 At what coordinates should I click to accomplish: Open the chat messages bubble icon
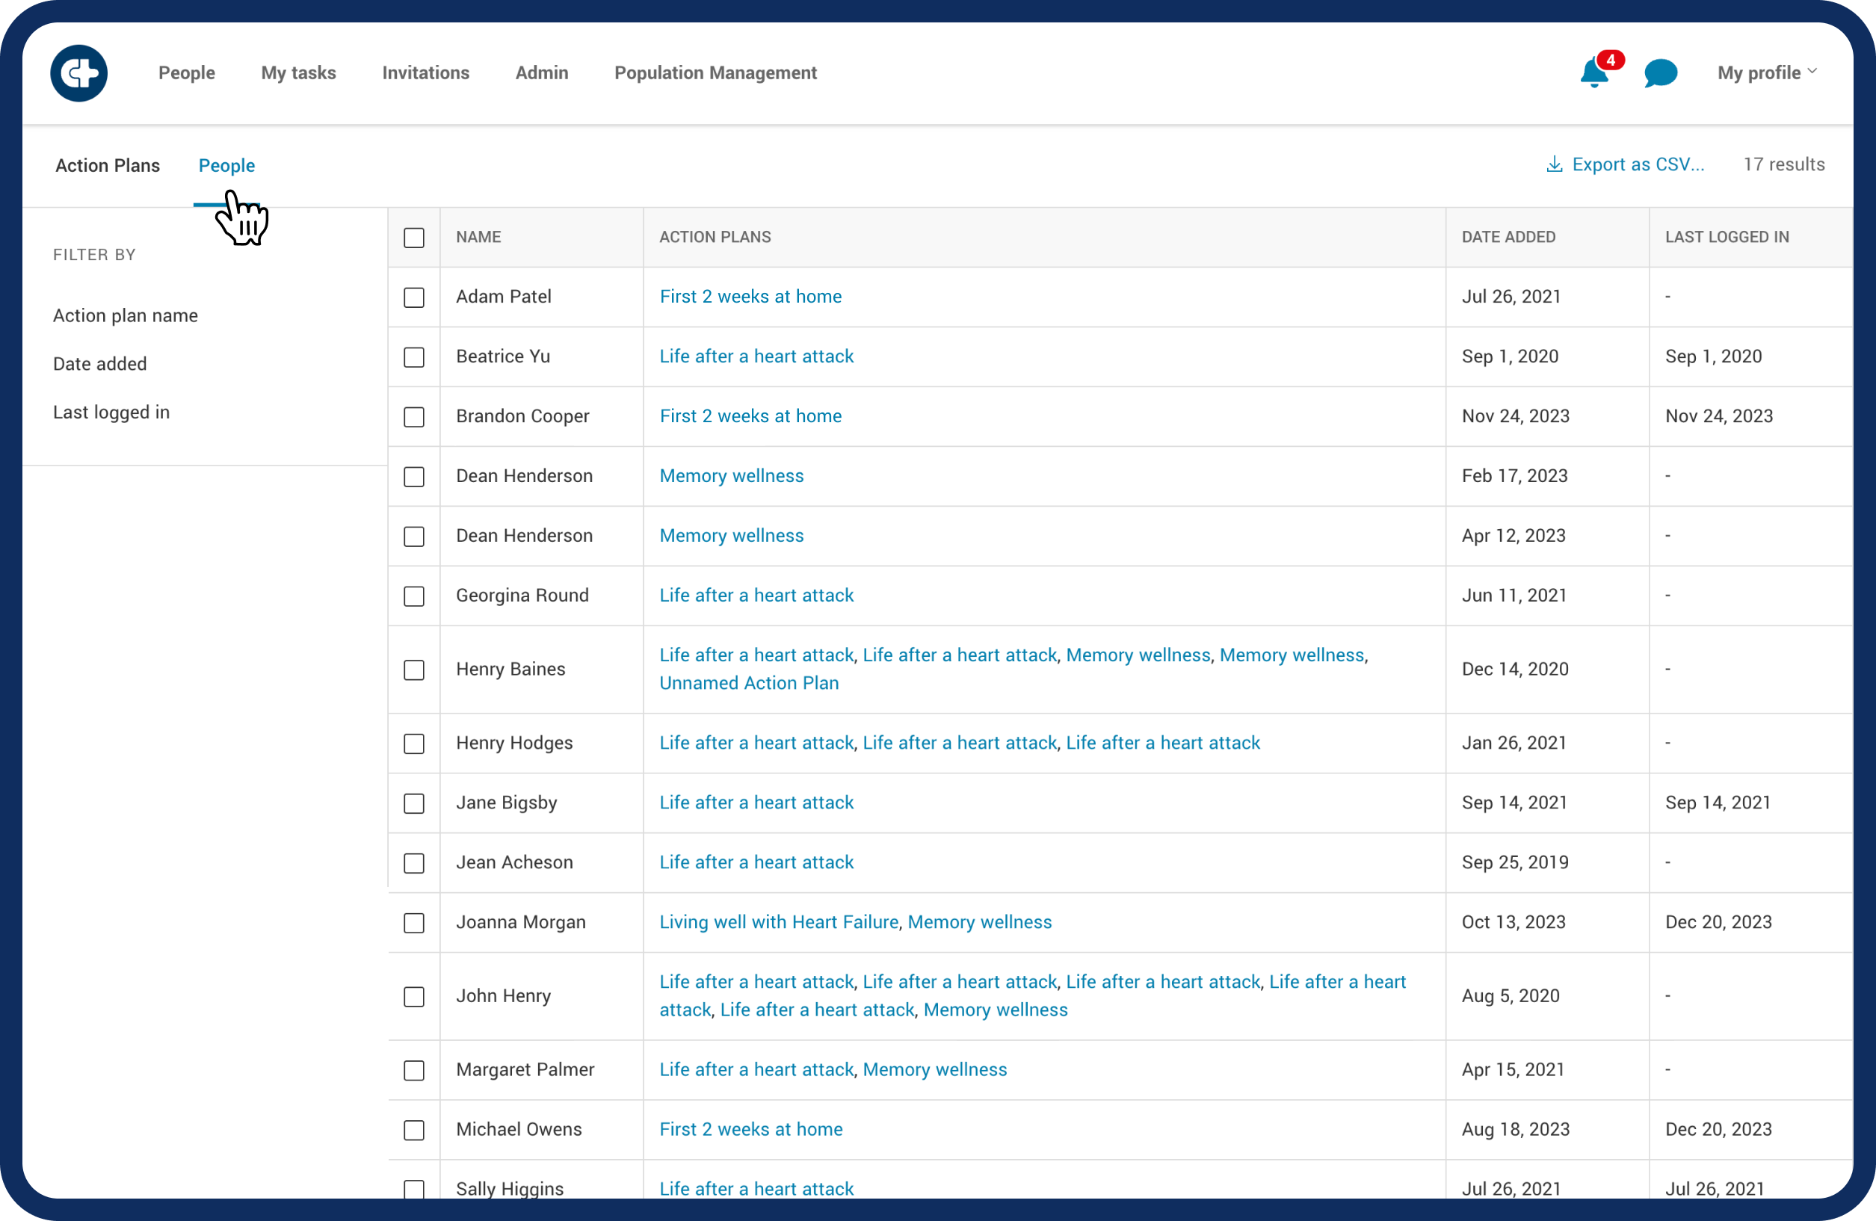pyautogui.click(x=1660, y=73)
